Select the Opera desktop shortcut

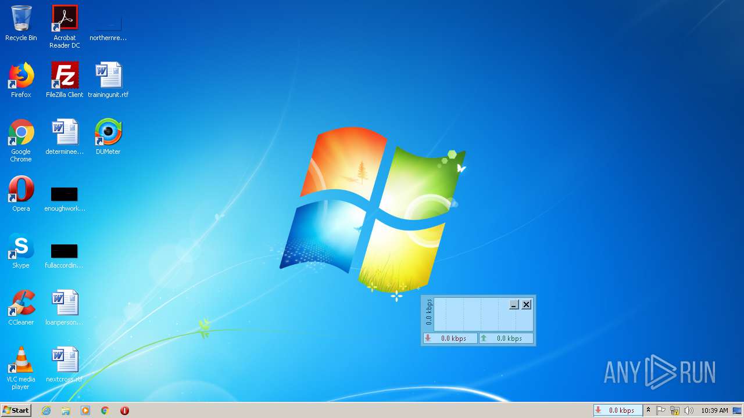click(x=21, y=194)
